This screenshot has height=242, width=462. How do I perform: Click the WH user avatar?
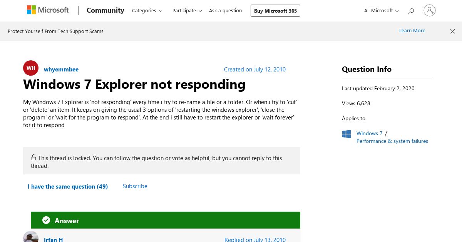(31, 68)
